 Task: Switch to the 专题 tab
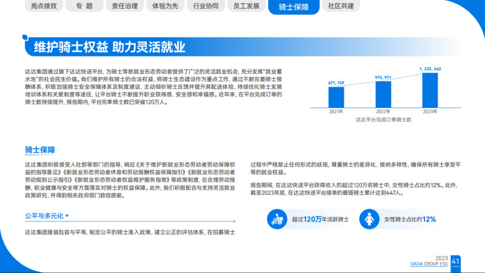84,6
